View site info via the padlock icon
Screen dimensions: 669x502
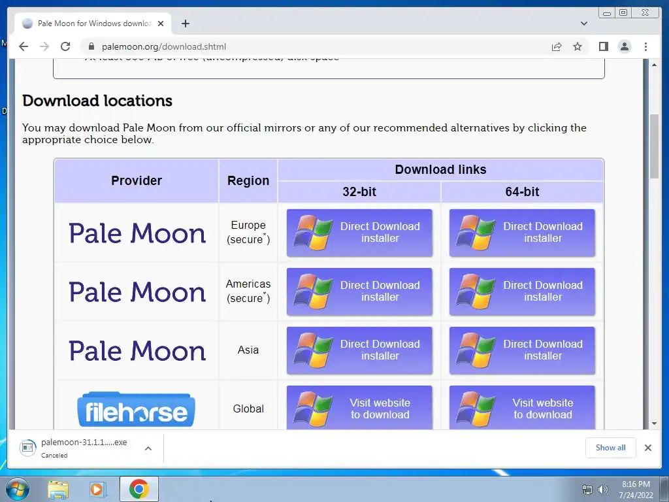coord(91,46)
